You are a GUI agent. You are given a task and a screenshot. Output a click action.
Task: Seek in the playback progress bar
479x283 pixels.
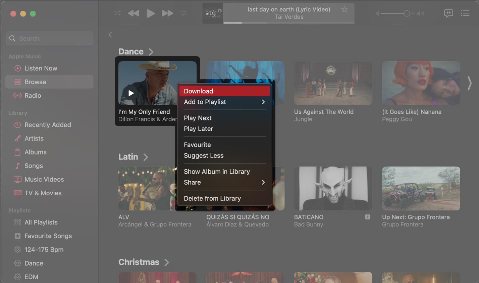point(289,23)
